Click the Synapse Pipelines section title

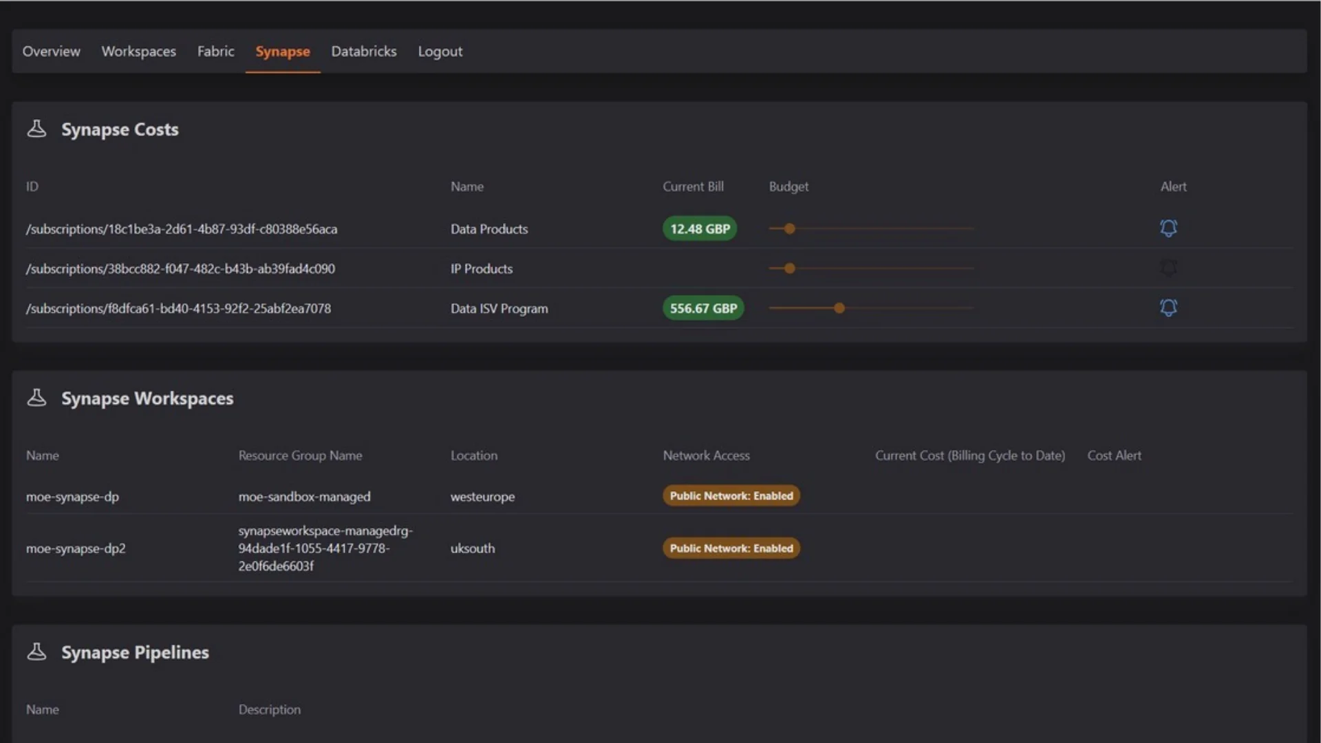135,652
